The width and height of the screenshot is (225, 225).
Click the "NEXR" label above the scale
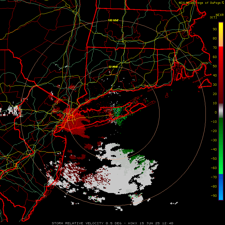pos(220,15)
